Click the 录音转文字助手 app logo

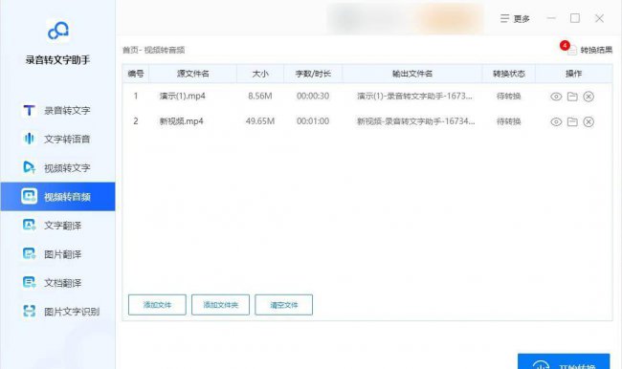pos(58,31)
